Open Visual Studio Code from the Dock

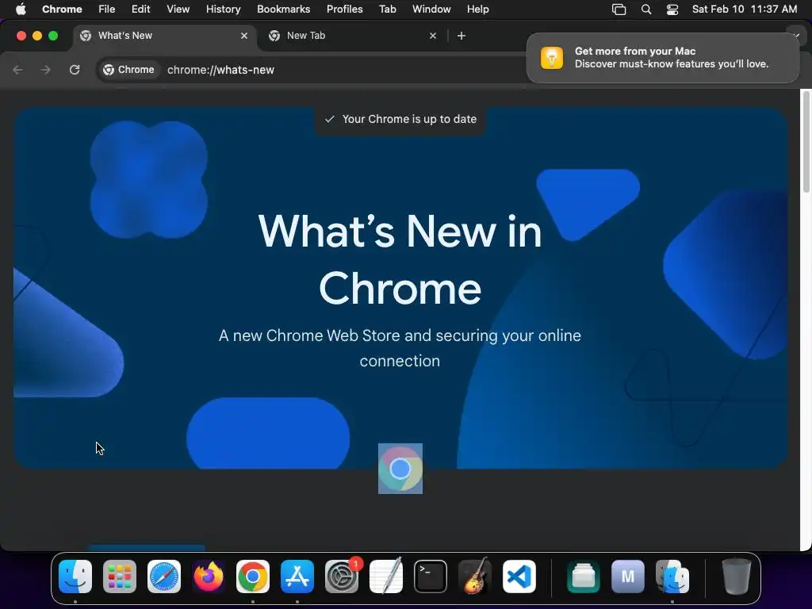519,576
